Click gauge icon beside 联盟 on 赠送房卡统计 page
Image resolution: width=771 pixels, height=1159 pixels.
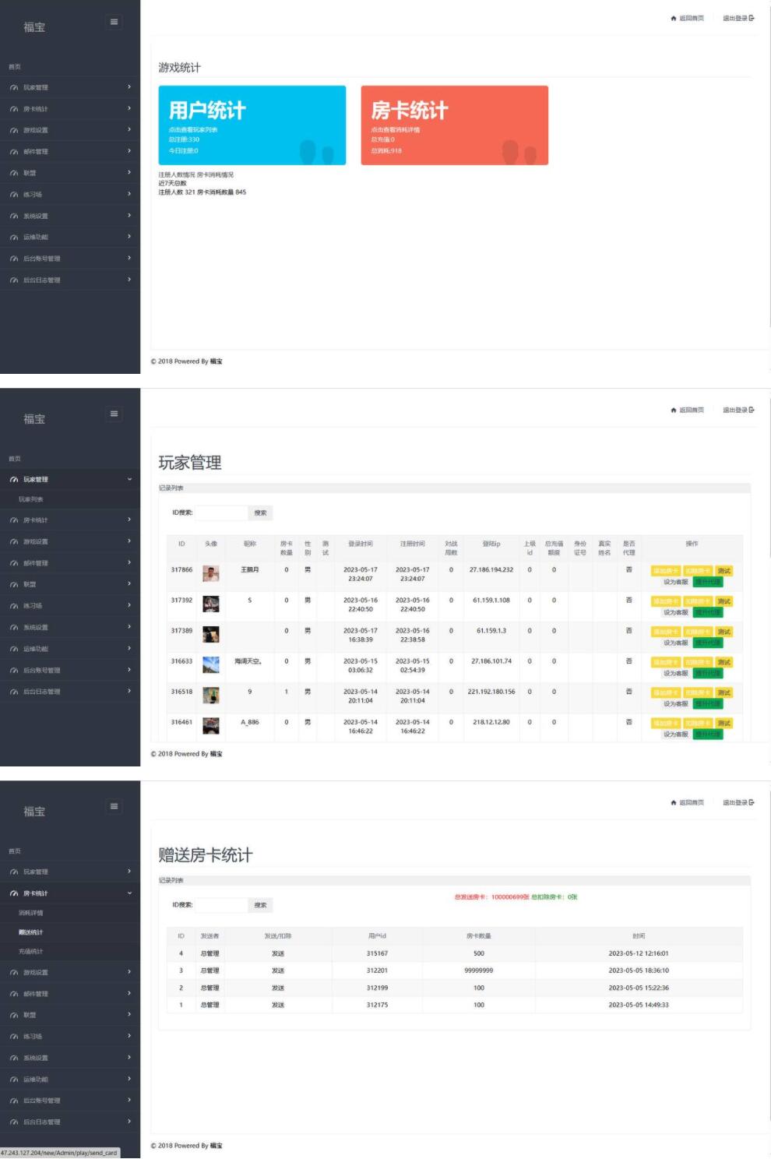14,1016
